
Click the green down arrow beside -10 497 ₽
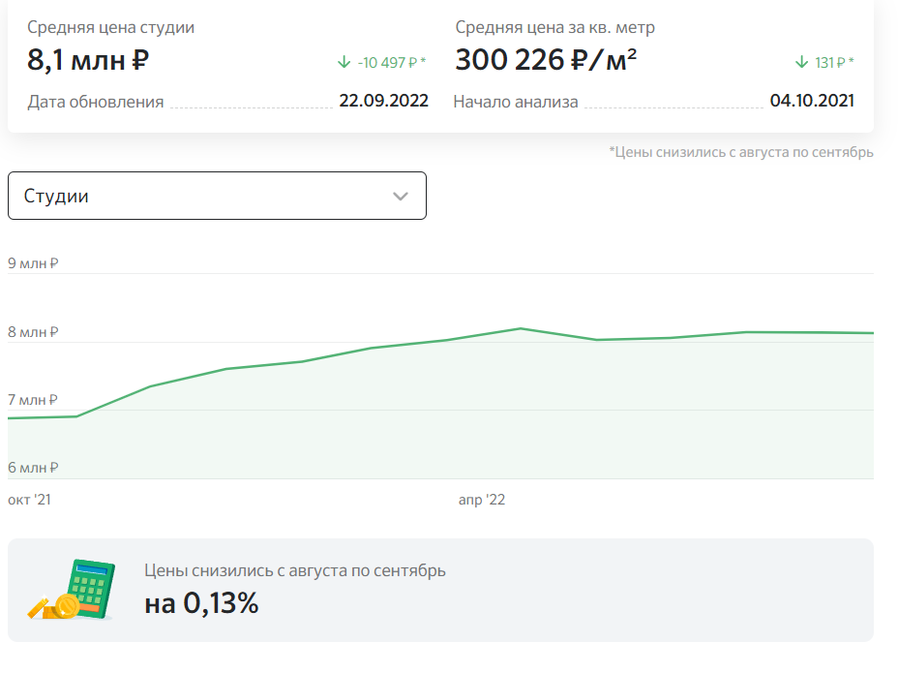[x=344, y=62]
